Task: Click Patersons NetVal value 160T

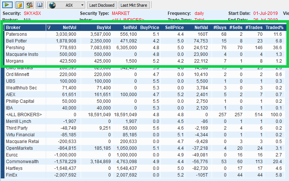Action: point(203,34)
